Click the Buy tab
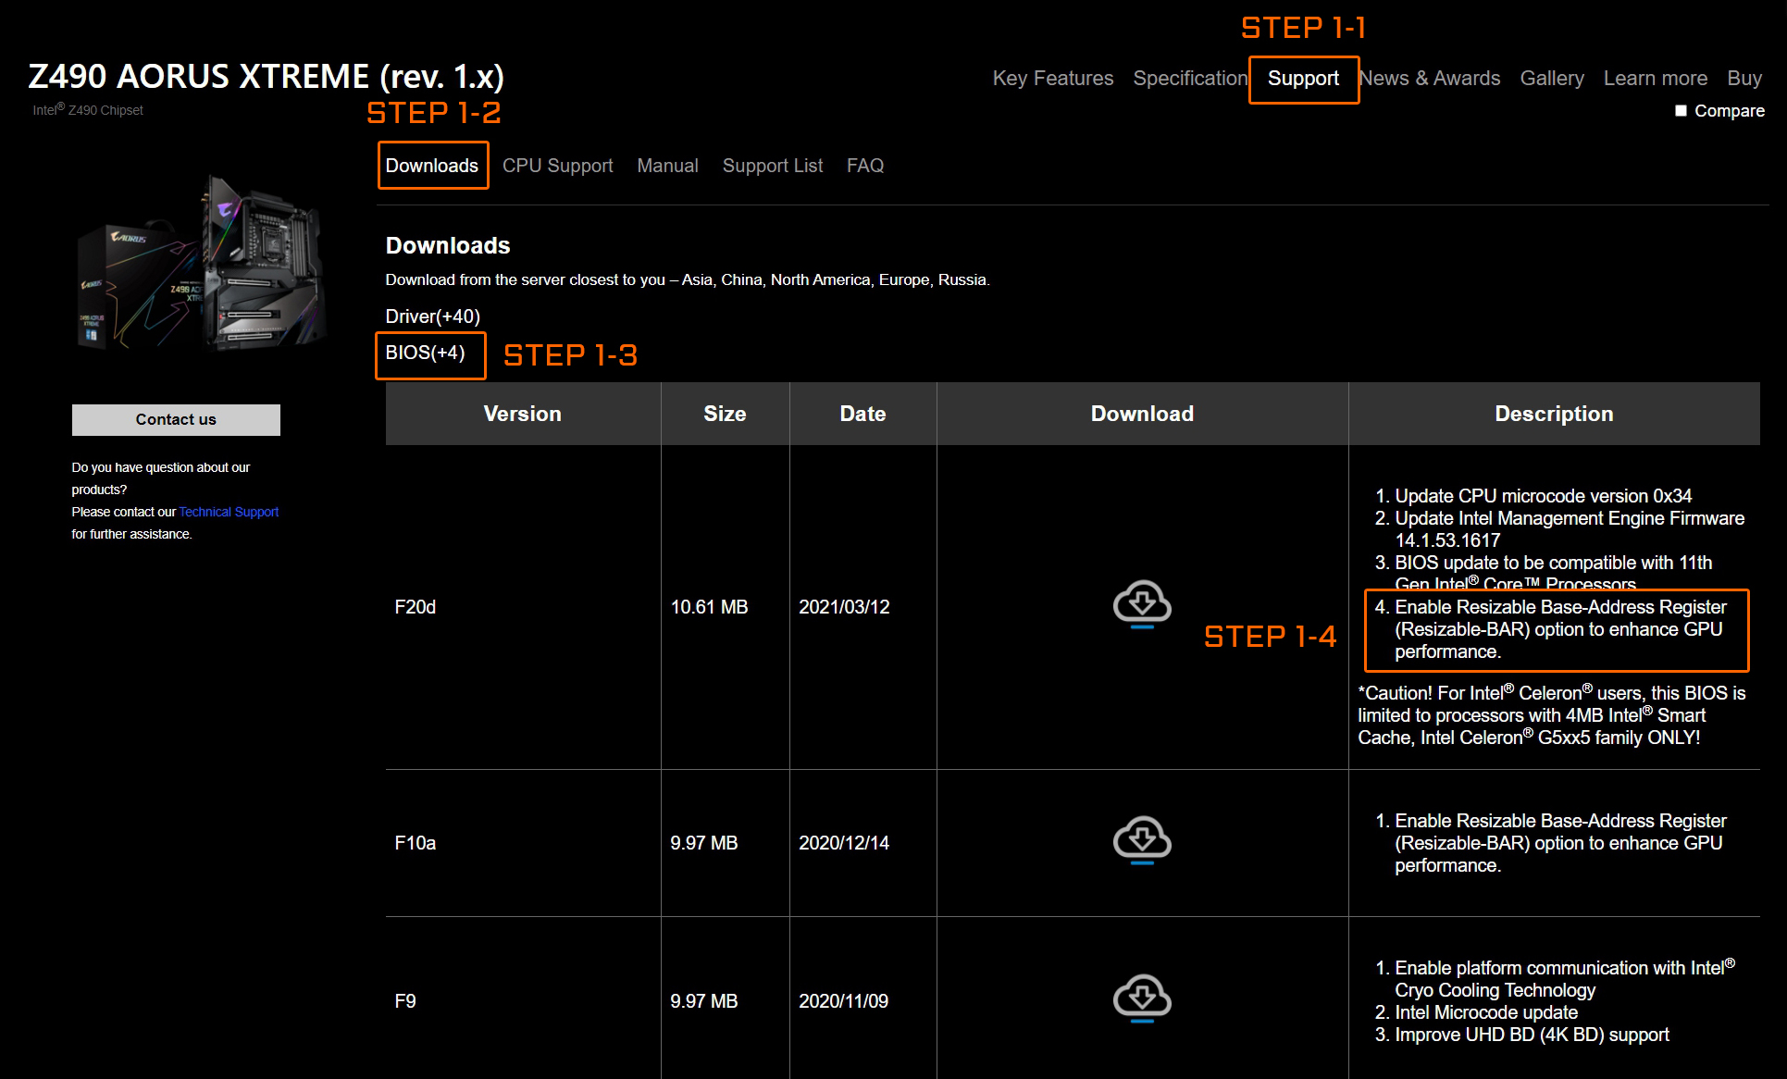Image resolution: width=1787 pixels, height=1079 pixels. 1744,79
